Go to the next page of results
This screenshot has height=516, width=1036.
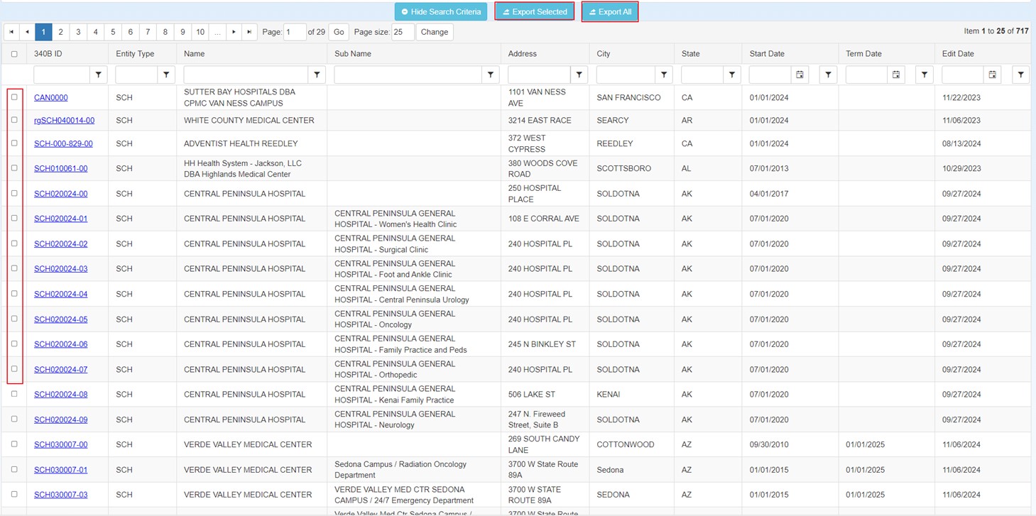click(x=234, y=32)
